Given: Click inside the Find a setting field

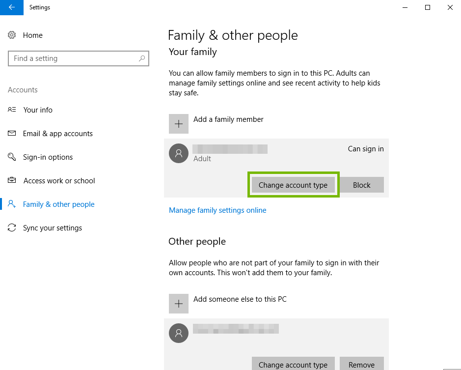Looking at the screenshot, I should (74, 58).
